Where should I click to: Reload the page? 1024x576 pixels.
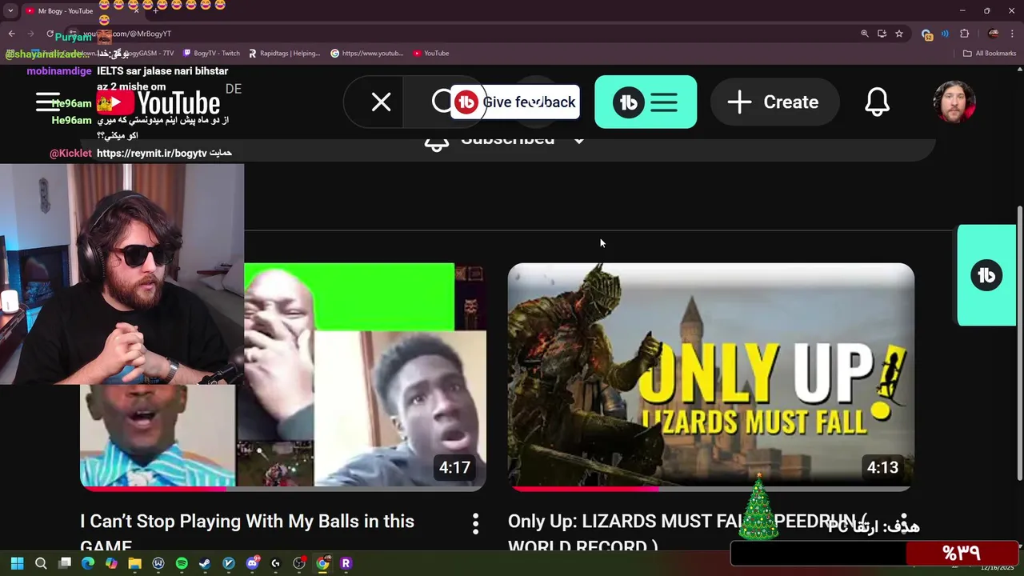50,34
